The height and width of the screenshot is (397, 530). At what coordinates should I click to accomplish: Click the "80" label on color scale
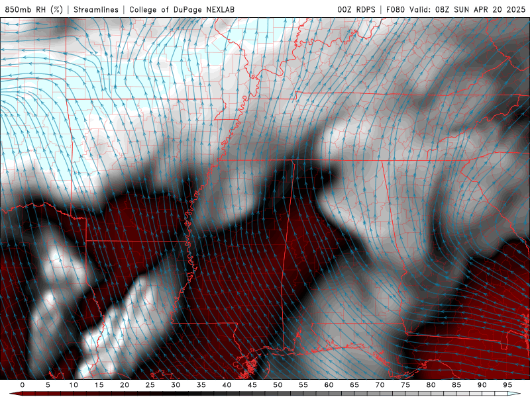[x=431, y=385]
